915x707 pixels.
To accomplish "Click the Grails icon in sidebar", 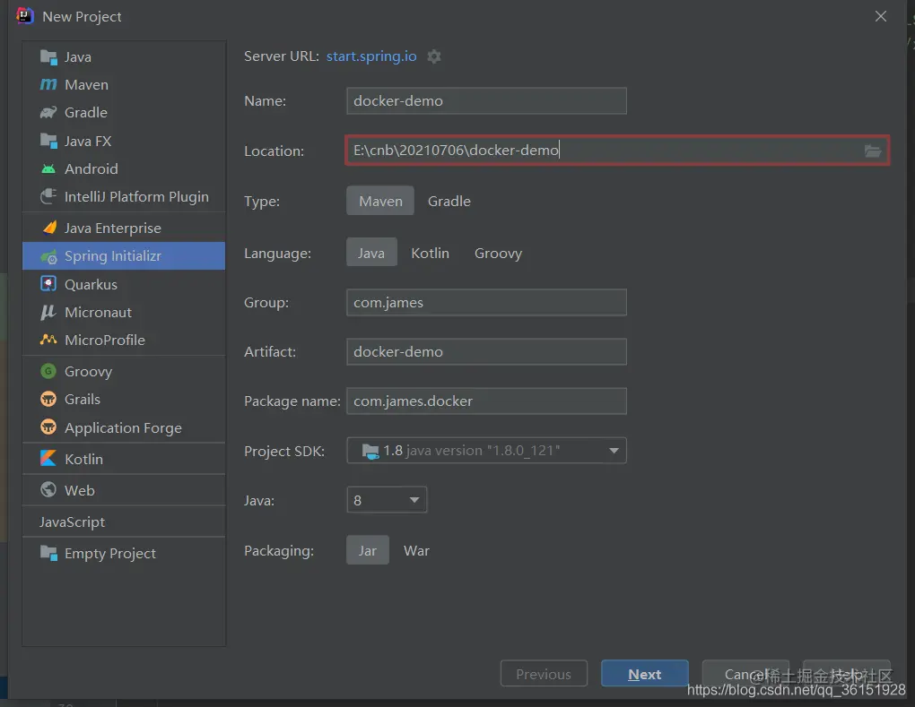I will [x=48, y=400].
